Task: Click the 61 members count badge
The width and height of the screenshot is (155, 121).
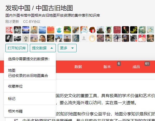Action: click(x=147, y=64)
